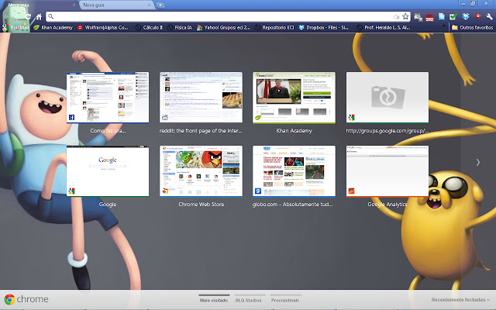The image size is (496, 310).
Task: Open Física IA bookmark
Action: [179, 28]
